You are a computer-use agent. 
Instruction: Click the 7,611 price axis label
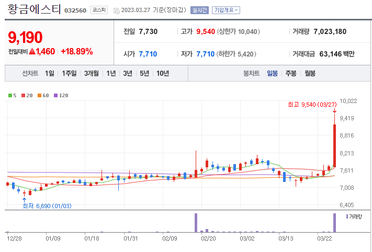coord(346,170)
